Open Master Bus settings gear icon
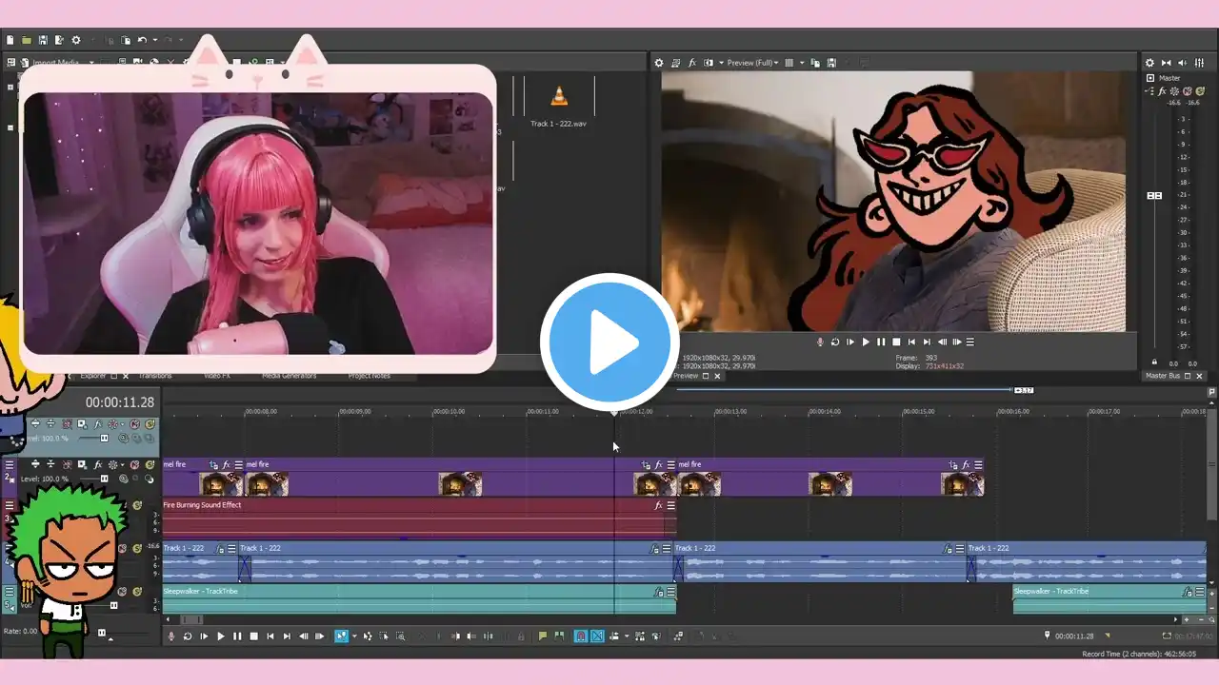Screen dimensions: 1219x685 click(1149, 63)
